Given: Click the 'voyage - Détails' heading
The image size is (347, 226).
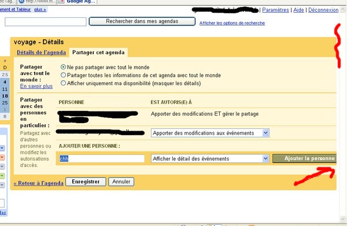Looking at the screenshot, I should click(x=39, y=42).
